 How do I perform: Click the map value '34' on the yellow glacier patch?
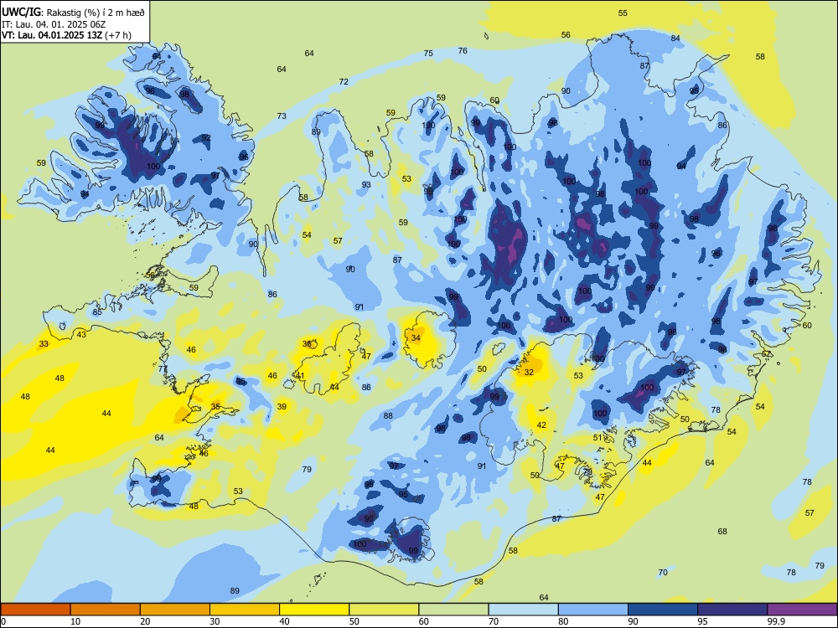click(x=416, y=338)
